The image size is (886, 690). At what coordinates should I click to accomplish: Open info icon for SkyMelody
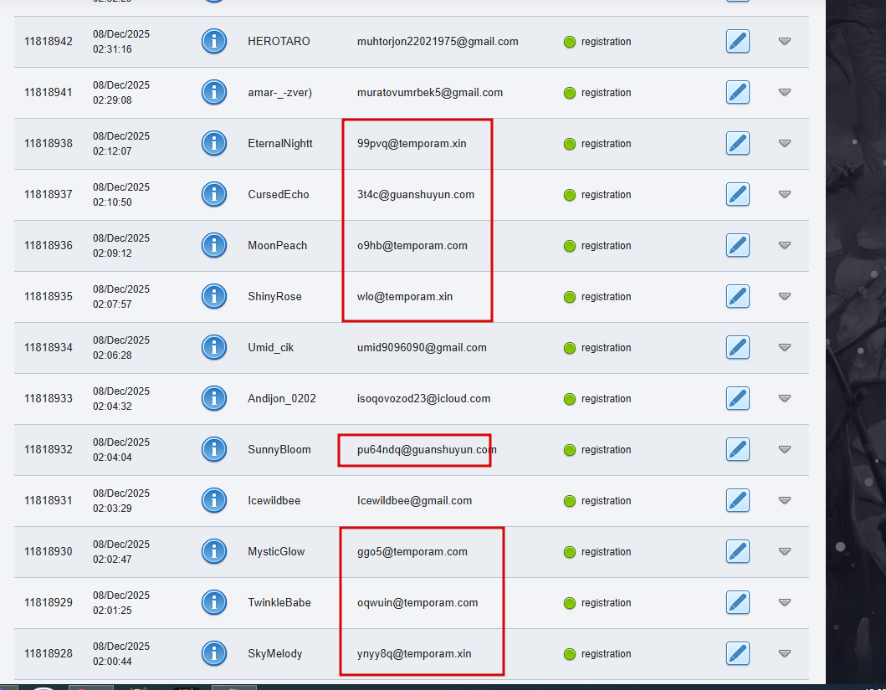pyautogui.click(x=213, y=653)
